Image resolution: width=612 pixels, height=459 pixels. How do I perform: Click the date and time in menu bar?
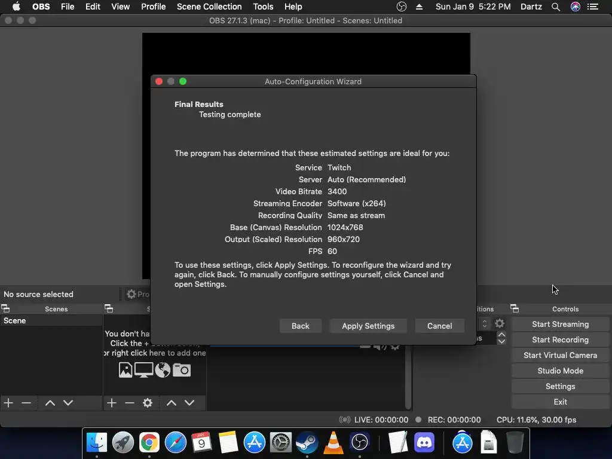(x=473, y=7)
